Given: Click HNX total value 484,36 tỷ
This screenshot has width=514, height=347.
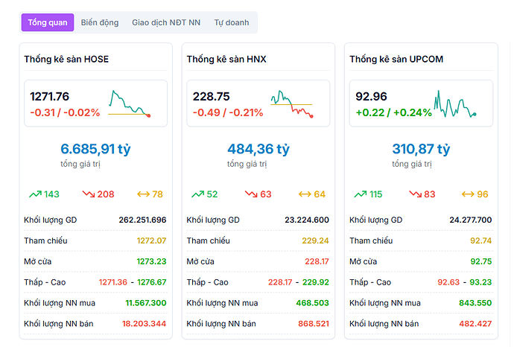Looking at the screenshot, I should [258, 149].
